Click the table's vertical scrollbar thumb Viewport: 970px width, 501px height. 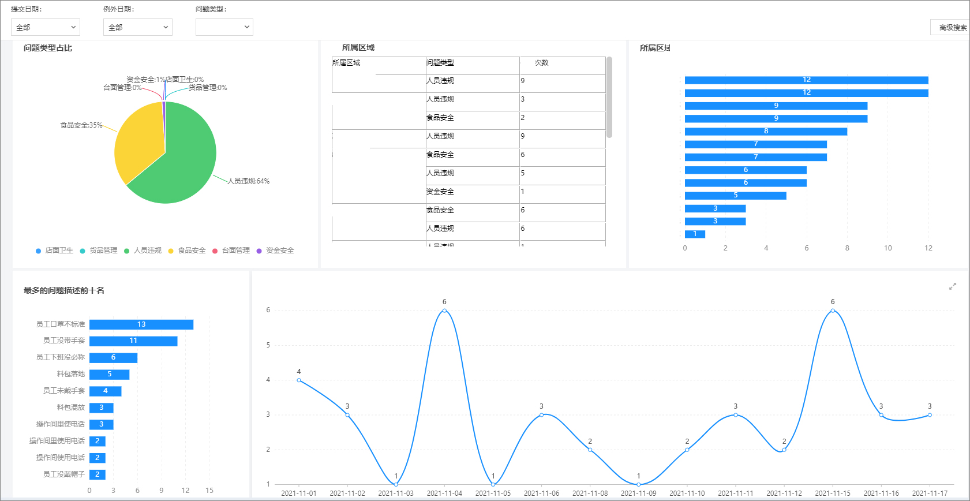609,97
